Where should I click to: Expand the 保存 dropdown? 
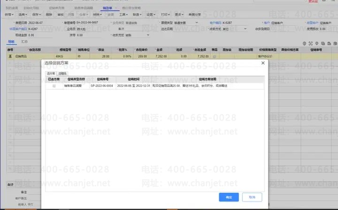click(x=37, y=15)
